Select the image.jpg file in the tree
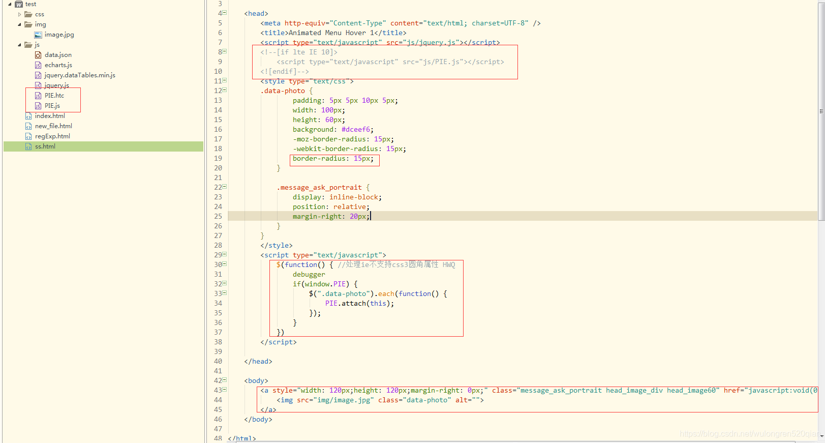825x443 pixels. 59,35
